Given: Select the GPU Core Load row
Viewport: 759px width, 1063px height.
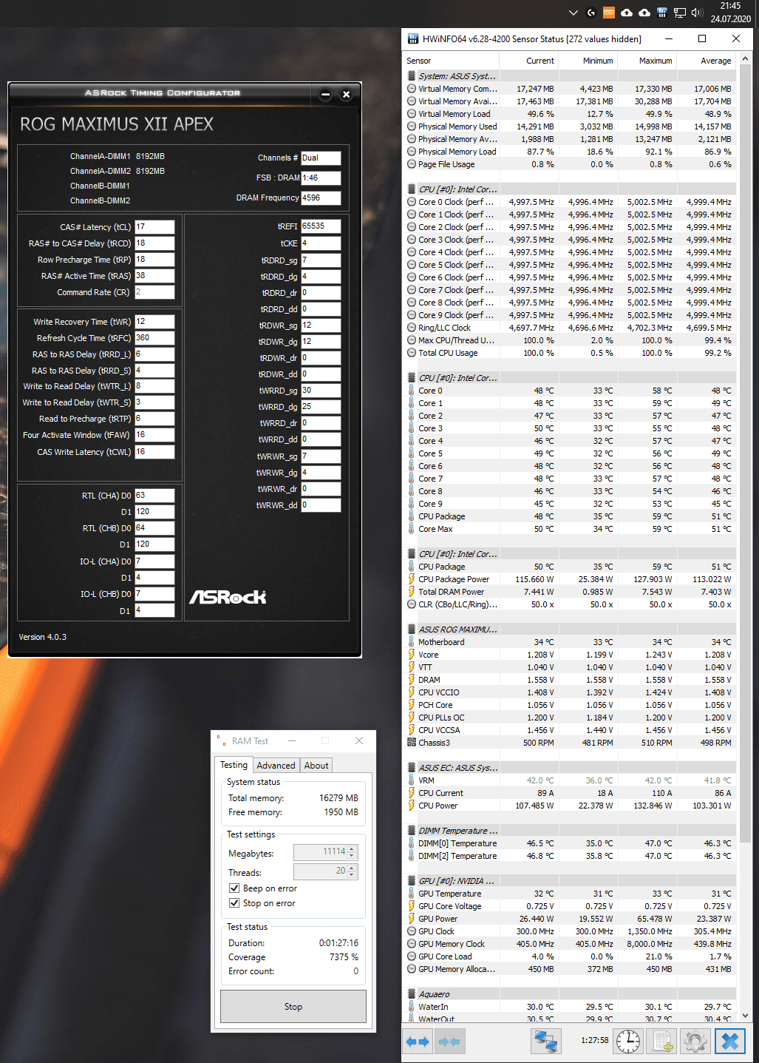Looking at the screenshot, I should [x=570, y=956].
